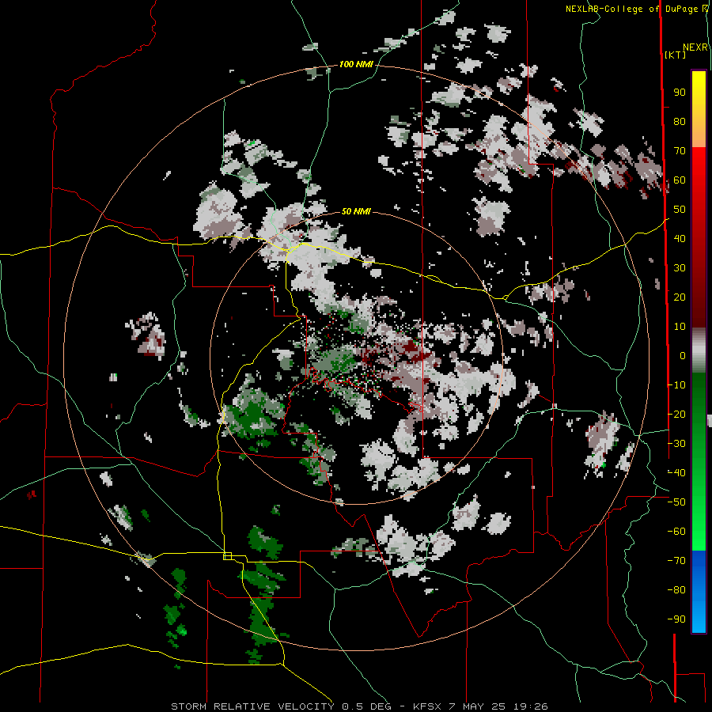The image size is (712, 712).
Task: Click the 100 NMI range ring label
Action: pyautogui.click(x=356, y=65)
